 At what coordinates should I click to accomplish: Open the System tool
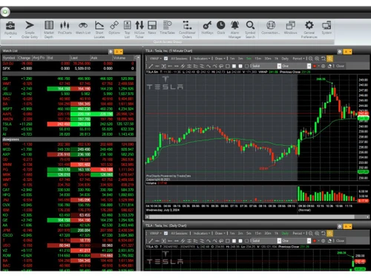point(326,28)
